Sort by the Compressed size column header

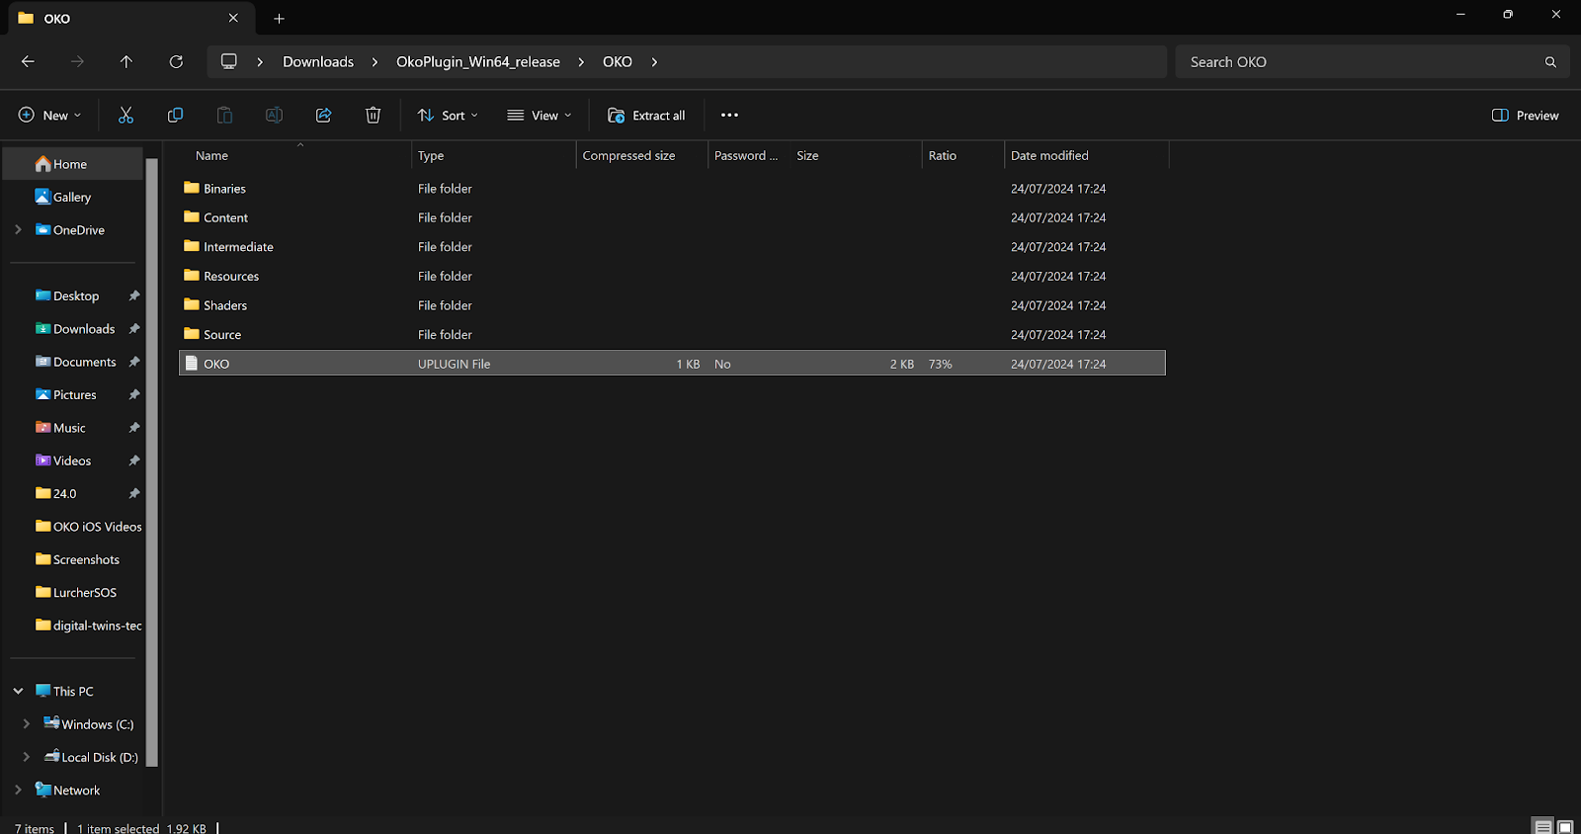click(x=641, y=155)
